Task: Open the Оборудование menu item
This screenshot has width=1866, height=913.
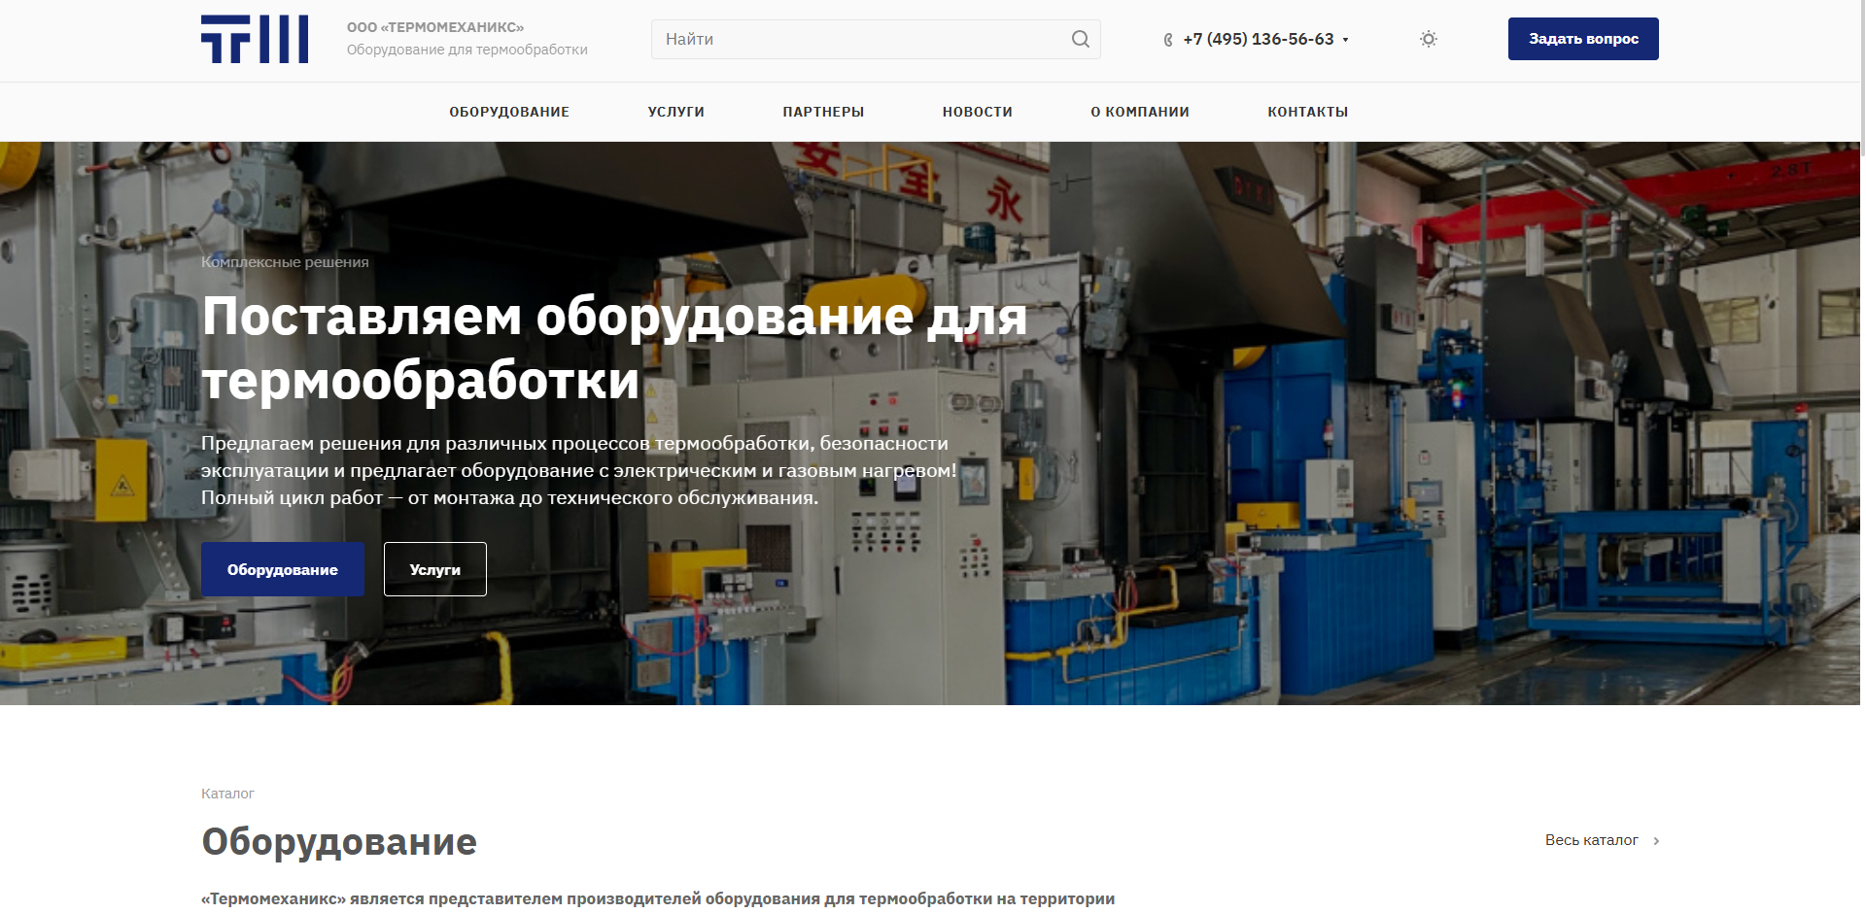Action: coord(509,112)
